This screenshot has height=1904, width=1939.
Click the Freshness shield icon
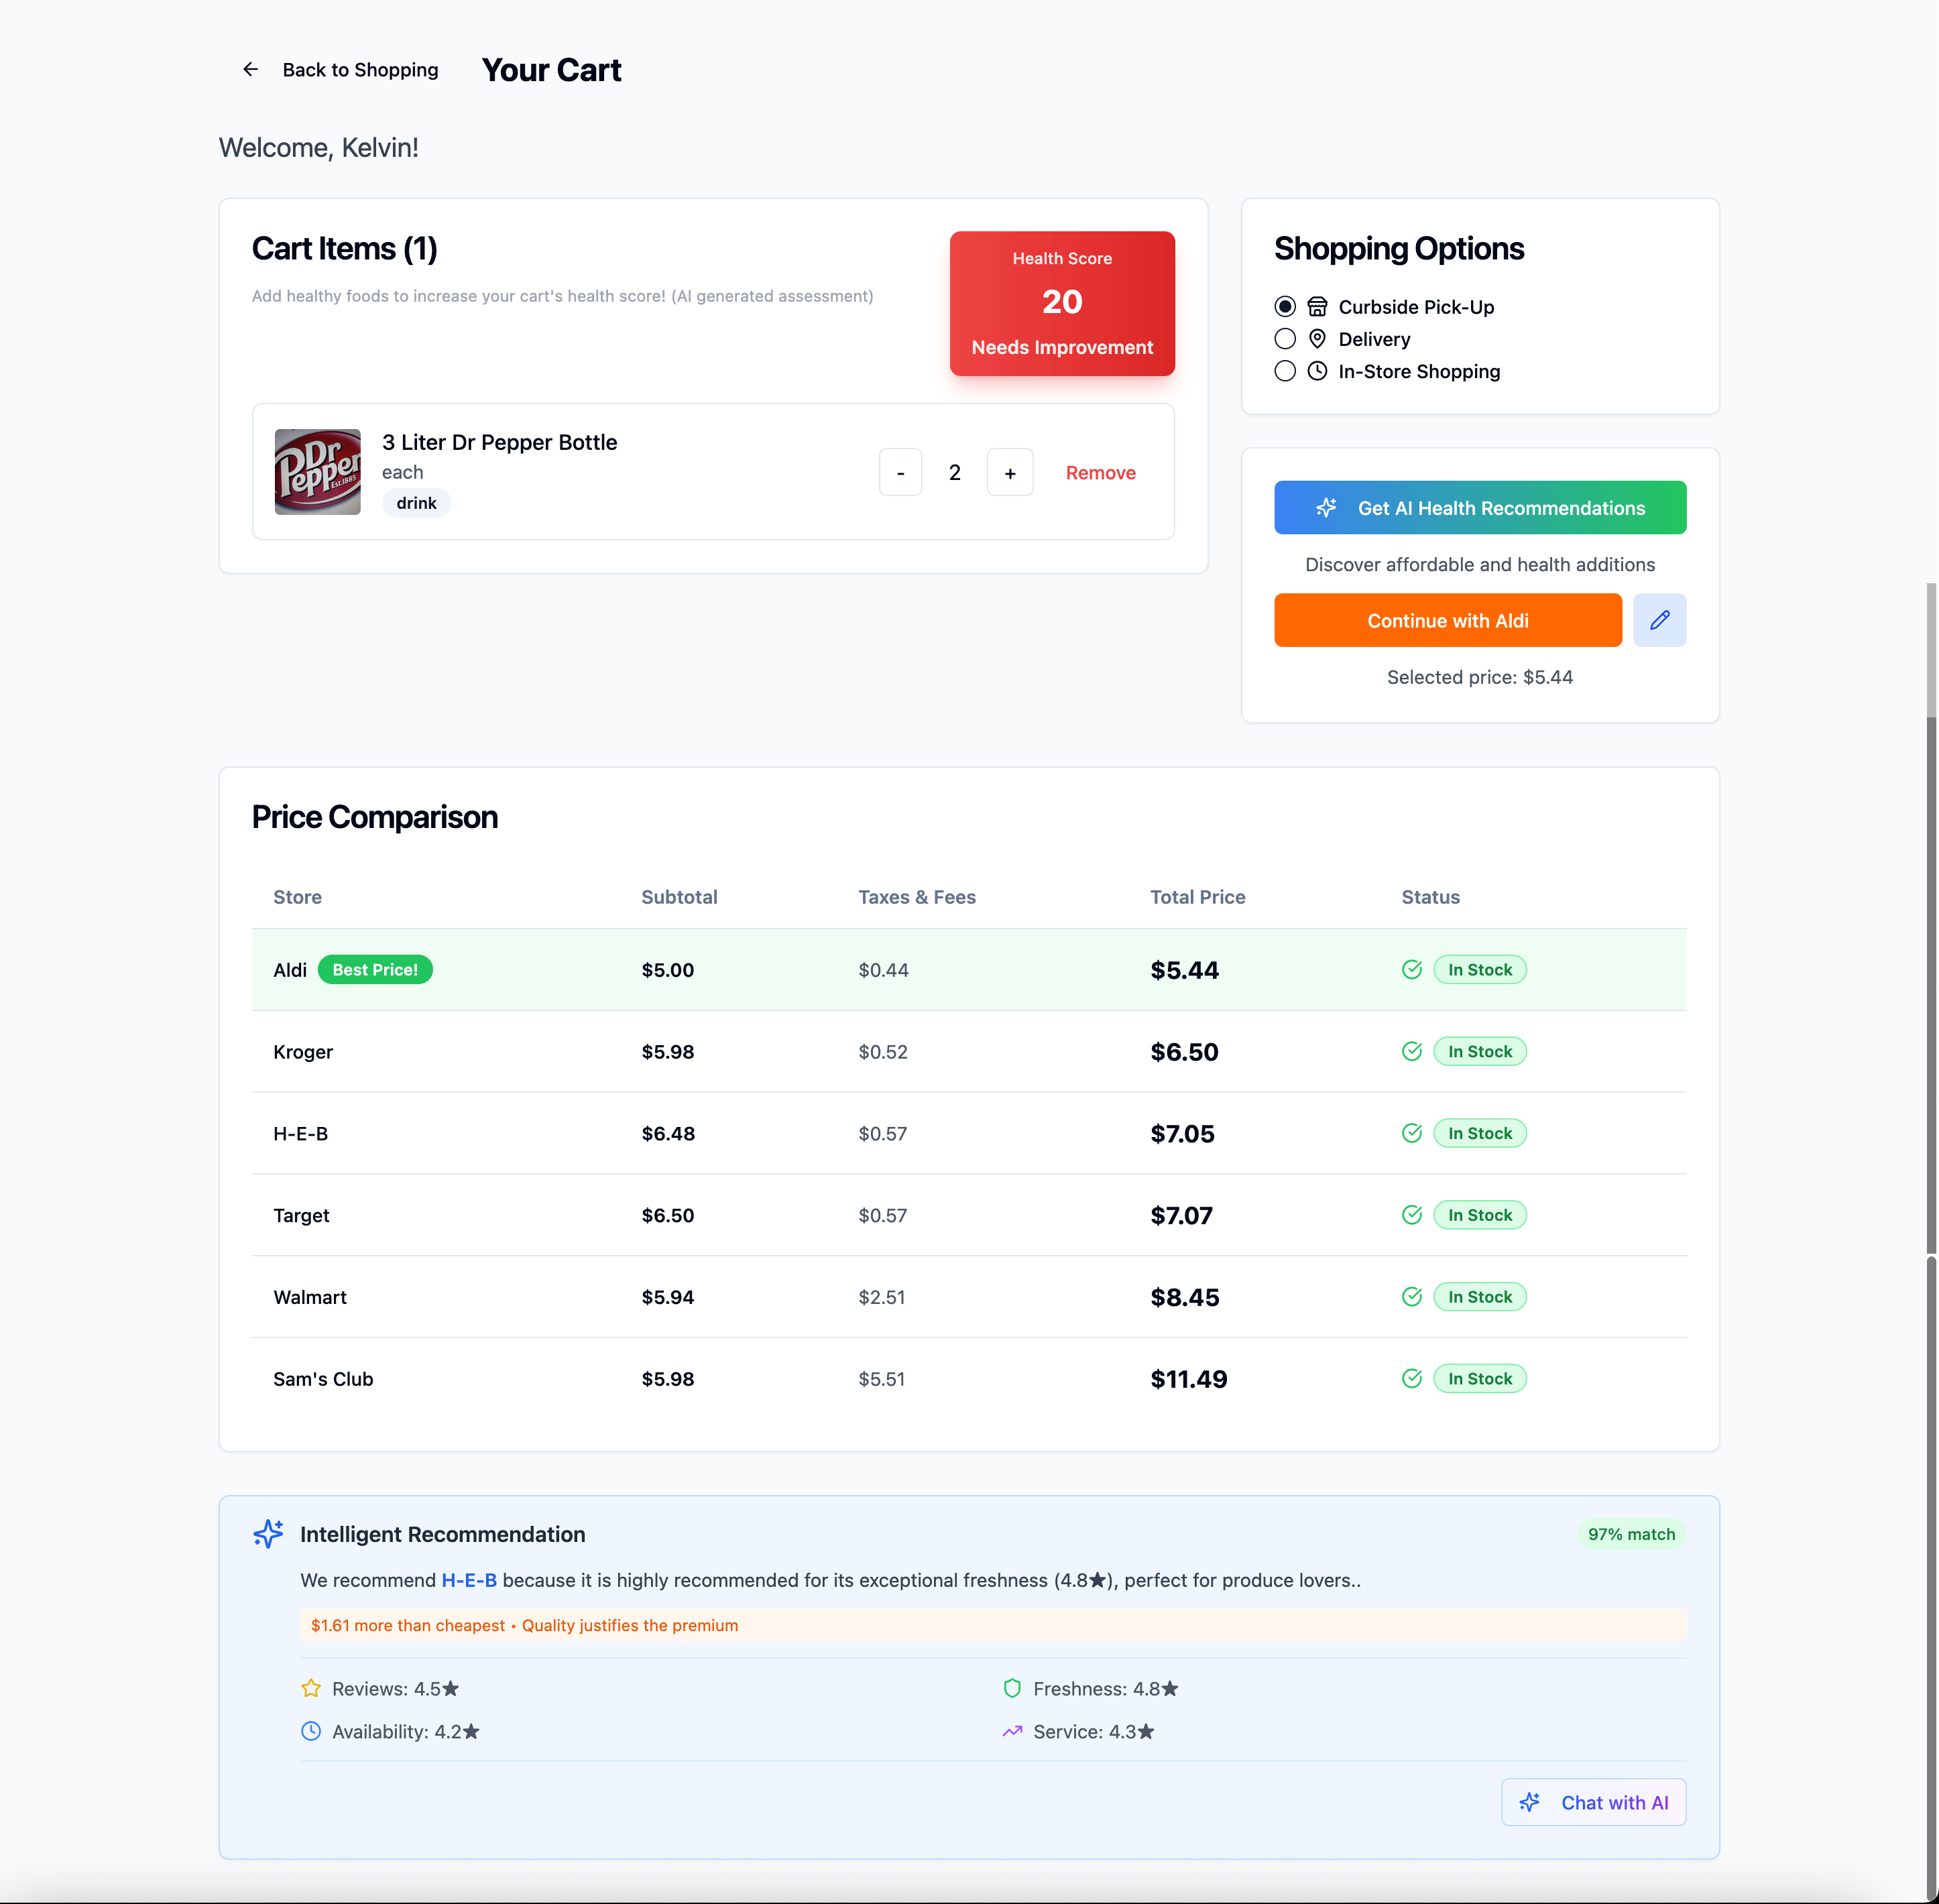[1012, 1688]
